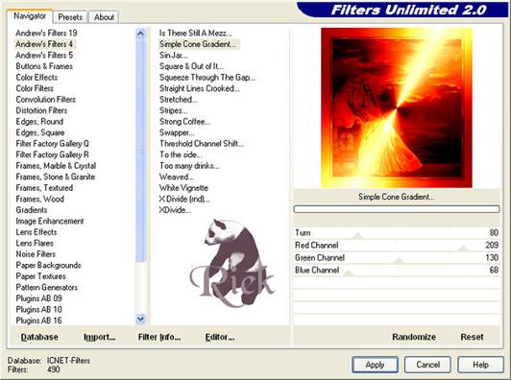Viewport: 511px width, 380px height.
Task: Reset the filter parameters
Action: [472, 337]
